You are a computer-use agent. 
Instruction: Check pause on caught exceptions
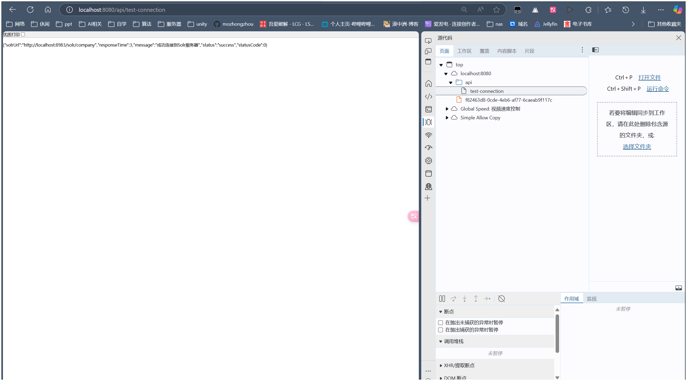coord(441,330)
